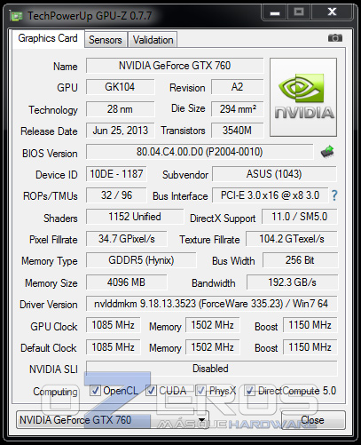Toggle the OpenCL checkbox
The width and height of the screenshot is (361, 445).
95,391
